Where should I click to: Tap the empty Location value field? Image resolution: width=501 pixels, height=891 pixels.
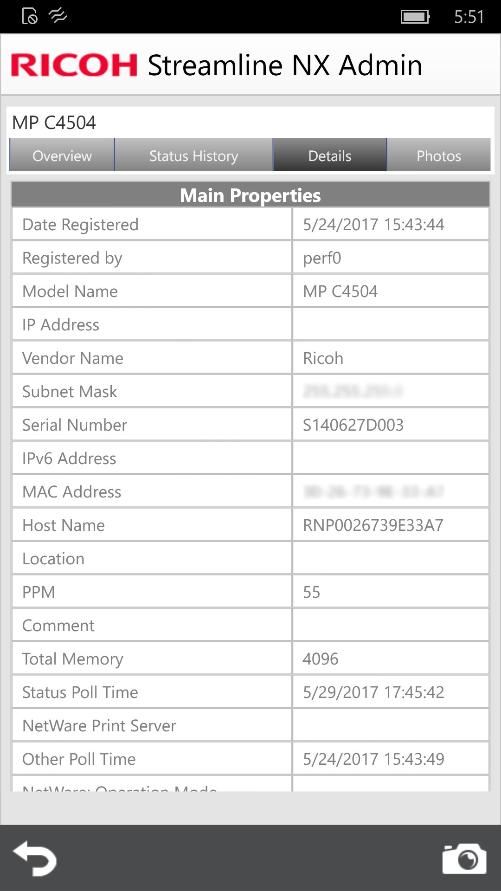[x=391, y=558]
